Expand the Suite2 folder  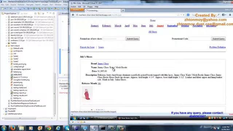pos(9,59)
